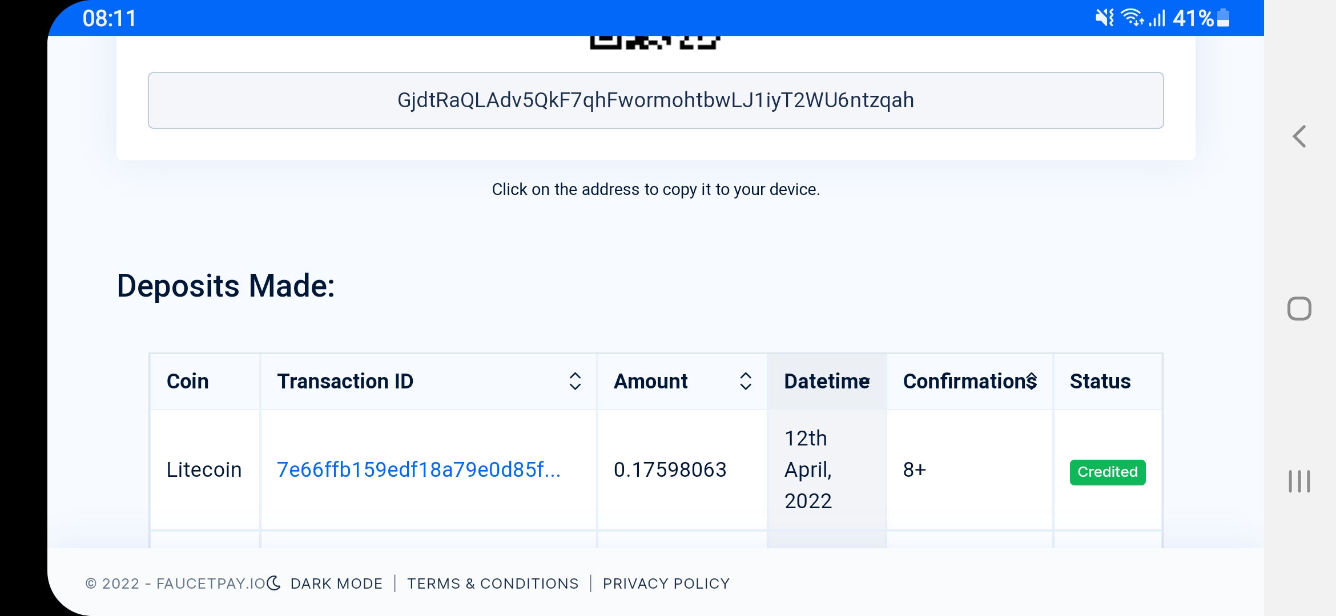Open the recent apps button
Viewport: 1336px width, 616px height.
pyautogui.click(x=1299, y=481)
